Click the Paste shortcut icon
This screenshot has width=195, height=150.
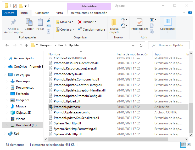click(x=48, y=31)
